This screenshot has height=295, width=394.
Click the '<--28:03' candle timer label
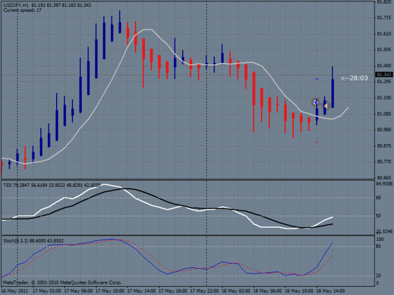(x=354, y=78)
